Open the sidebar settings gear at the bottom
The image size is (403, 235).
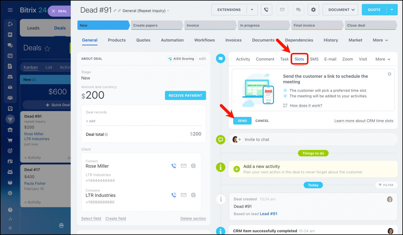[x=10, y=228]
